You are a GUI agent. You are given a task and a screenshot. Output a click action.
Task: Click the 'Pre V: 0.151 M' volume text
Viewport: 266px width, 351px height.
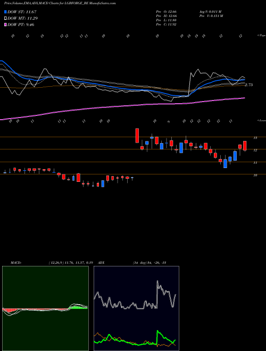click(211, 16)
